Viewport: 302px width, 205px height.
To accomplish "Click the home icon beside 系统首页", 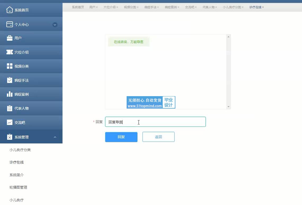I will (x=10, y=10).
